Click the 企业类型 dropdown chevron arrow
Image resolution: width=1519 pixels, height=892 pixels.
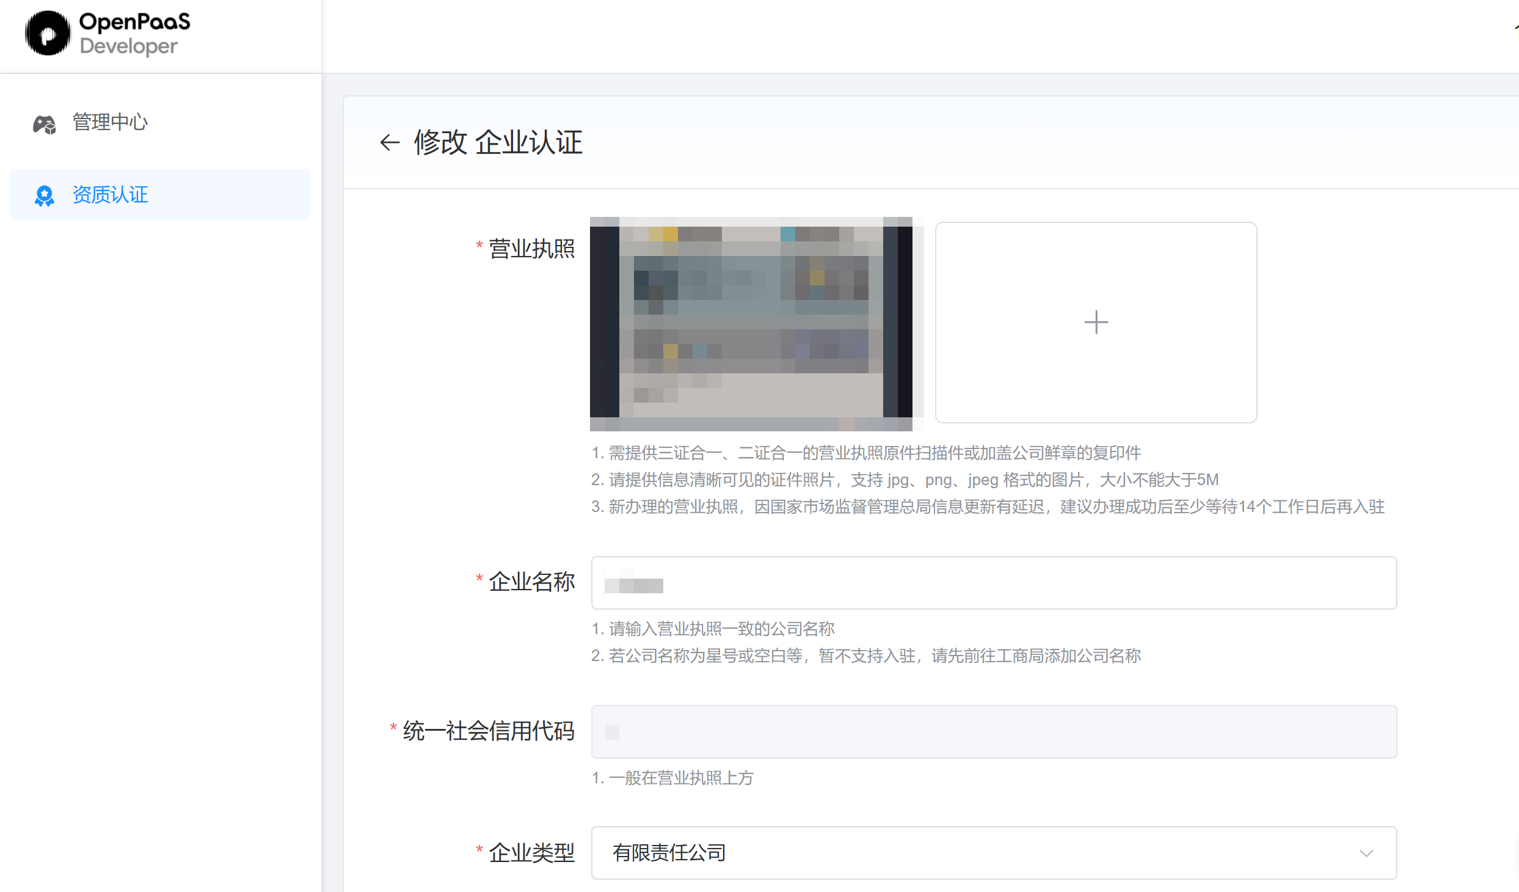pyautogui.click(x=1366, y=854)
